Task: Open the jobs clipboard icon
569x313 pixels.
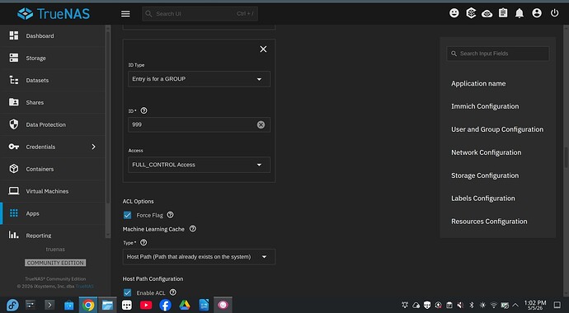Action: (503, 13)
